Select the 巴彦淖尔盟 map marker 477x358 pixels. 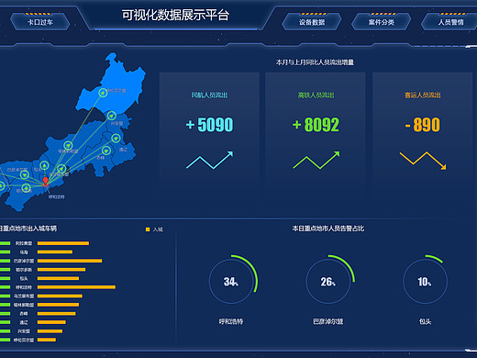click(25, 174)
